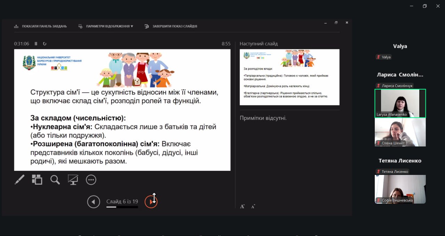Click the clock time 8:55
Viewport: 445px width, 236px height.
coord(226,44)
